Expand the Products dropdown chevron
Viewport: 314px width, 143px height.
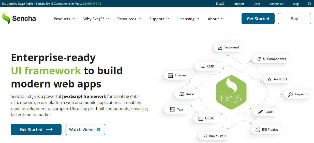(74, 19)
